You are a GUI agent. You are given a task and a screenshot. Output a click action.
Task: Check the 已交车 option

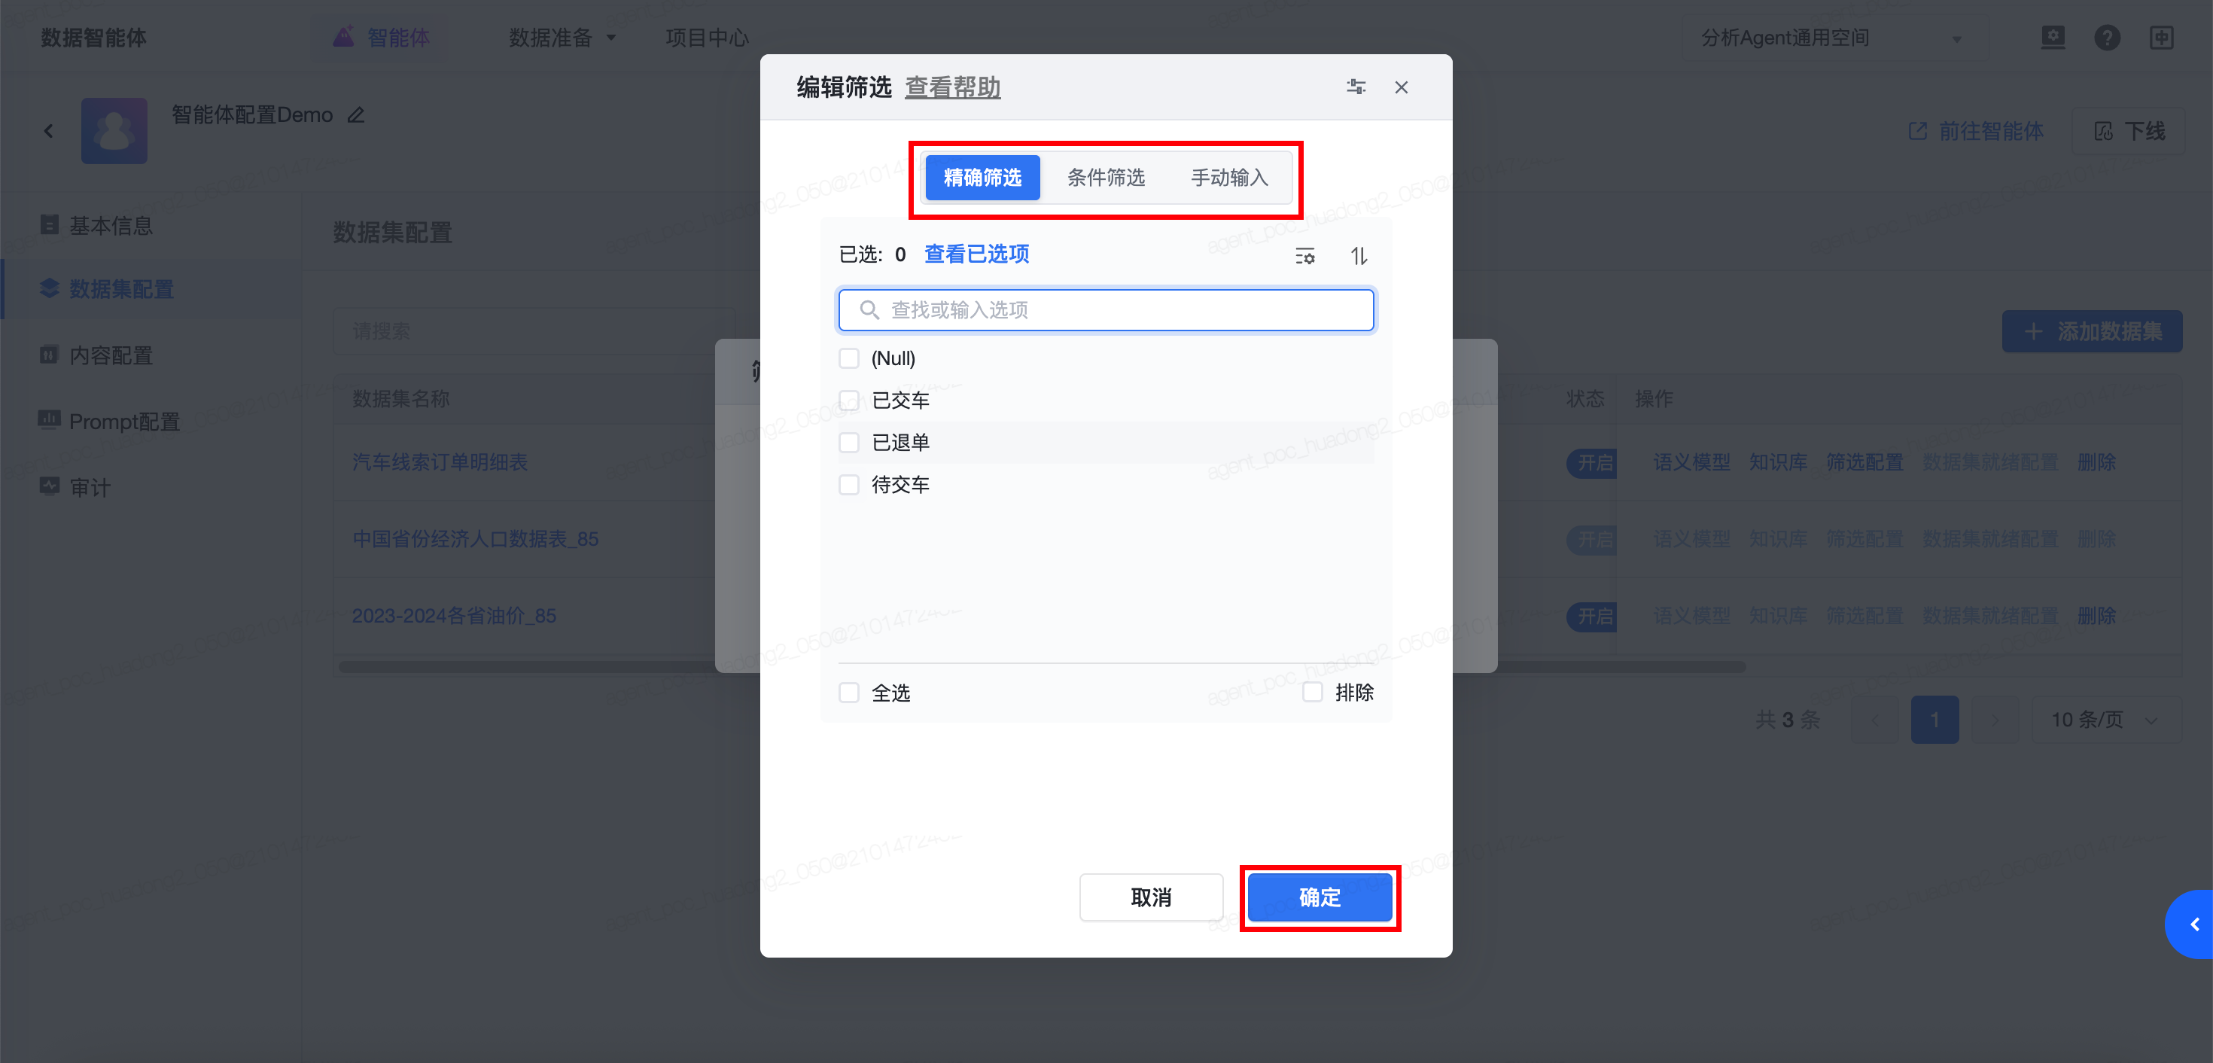coord(849,401)
